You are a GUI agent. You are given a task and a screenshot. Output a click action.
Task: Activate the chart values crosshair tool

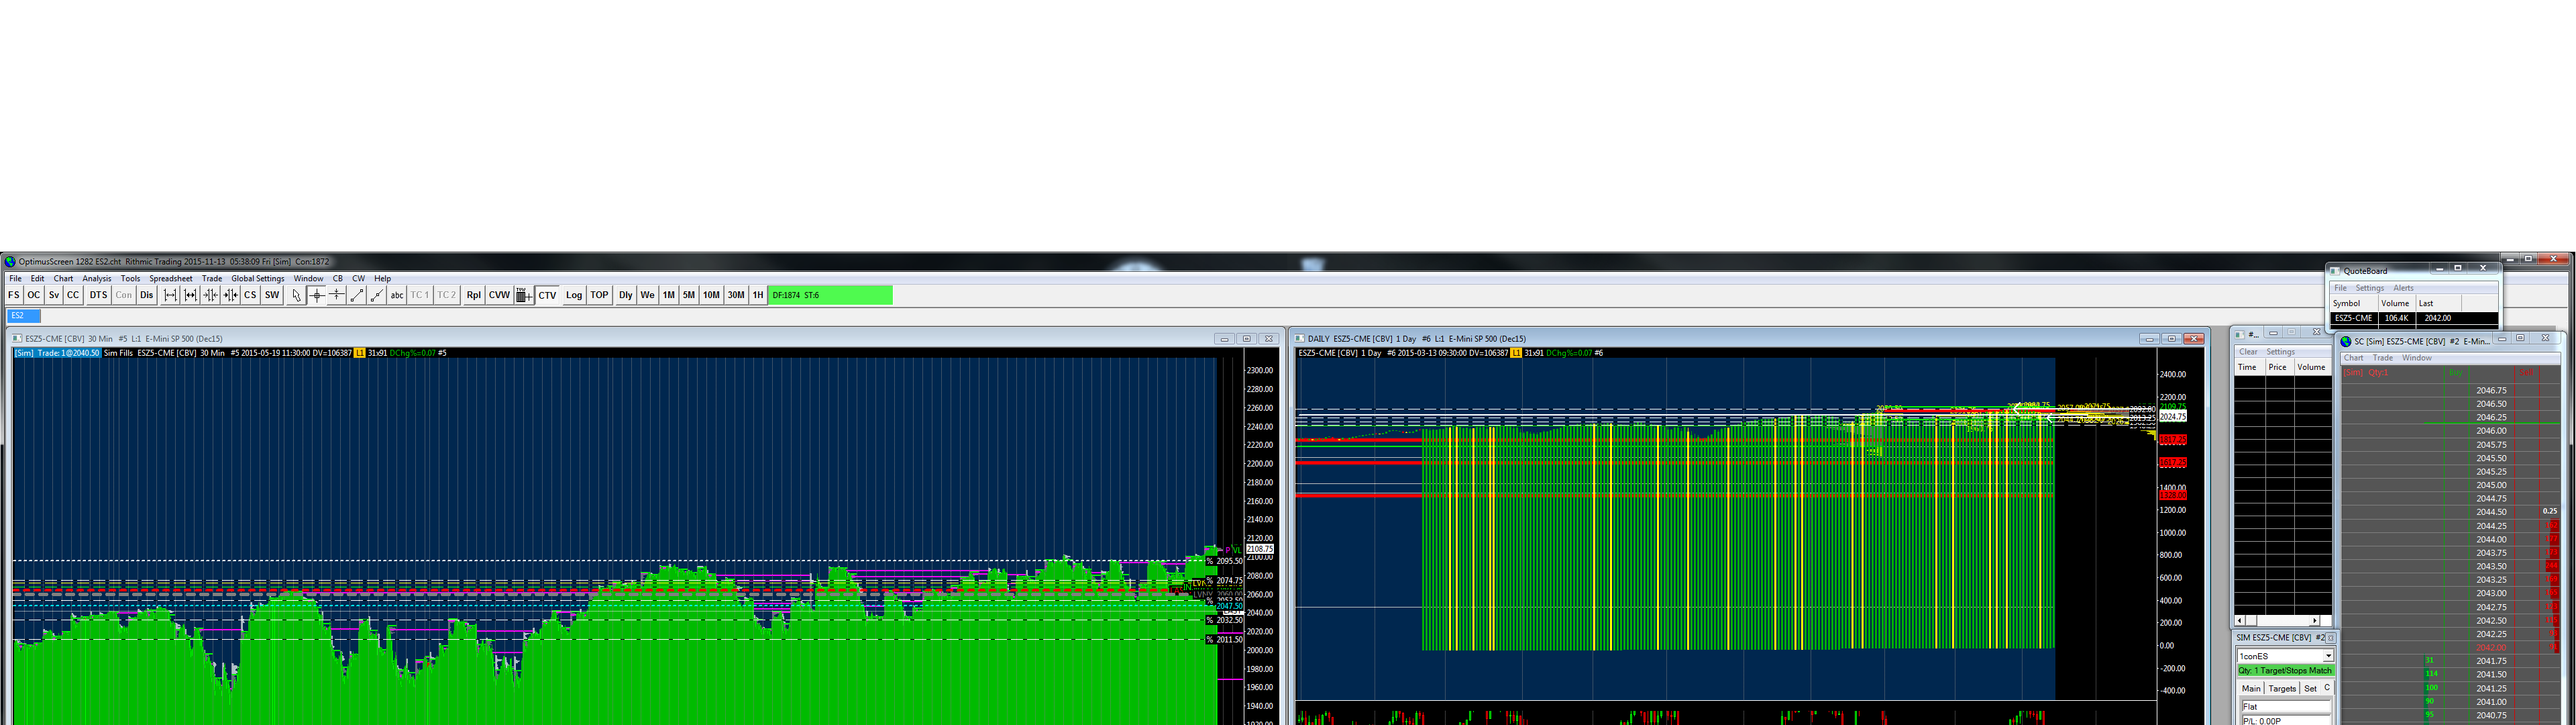(317, 295)
